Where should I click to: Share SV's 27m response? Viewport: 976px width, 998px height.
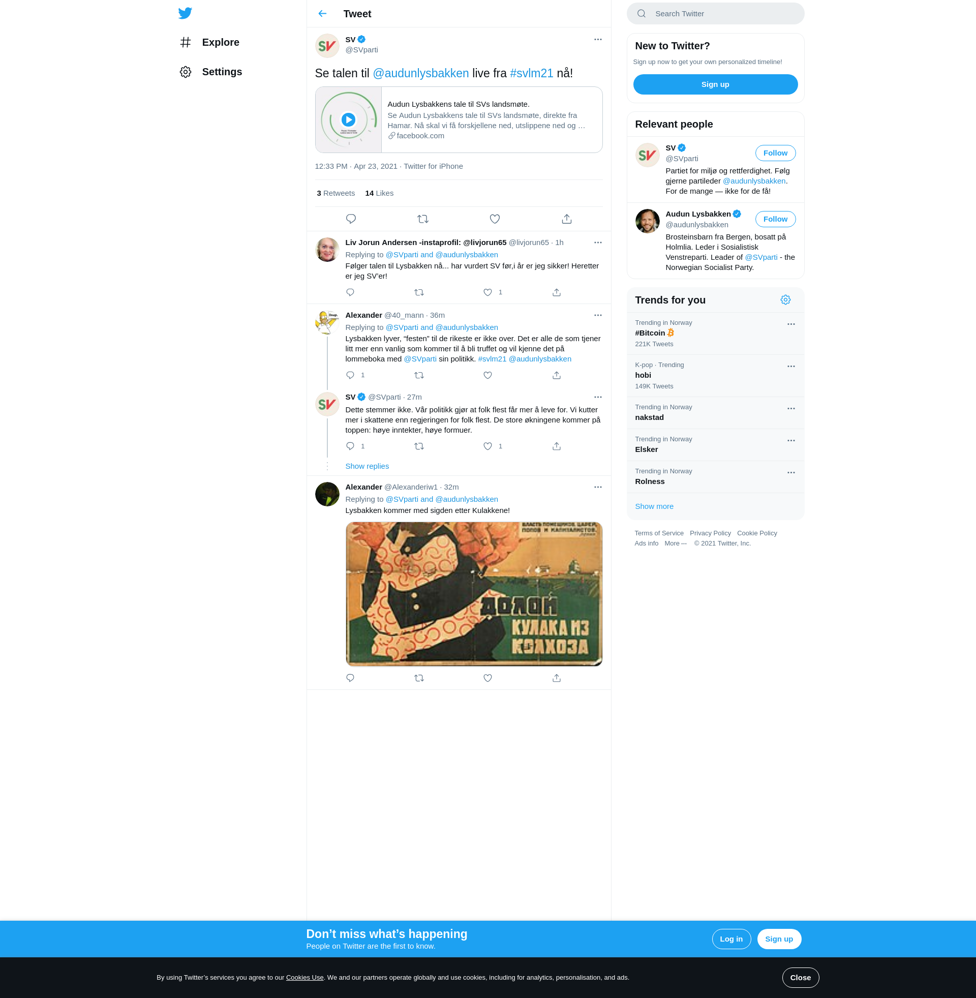(x=557, y=446)
